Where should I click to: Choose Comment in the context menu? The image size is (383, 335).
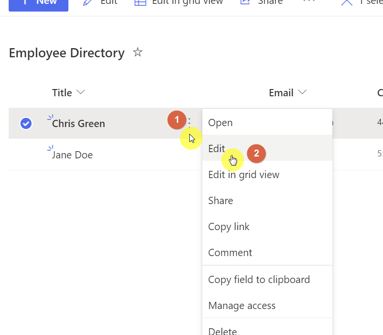click(x=267, y=253)
